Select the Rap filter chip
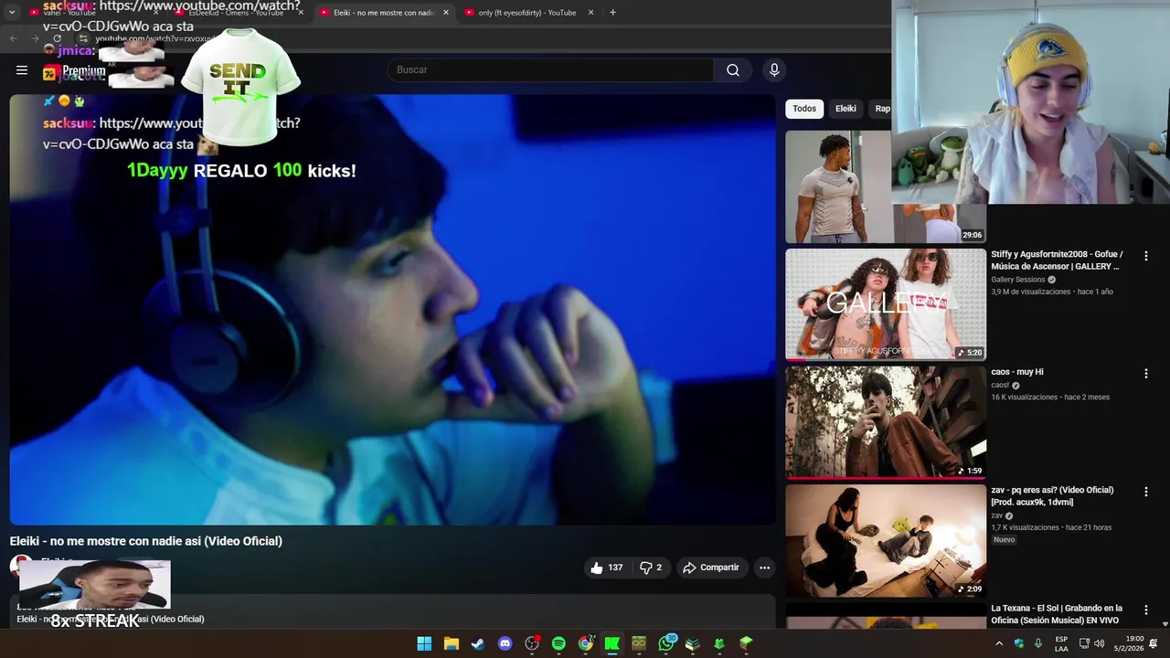The width and height of the screenshot is (1170, 658). [882, 109]
